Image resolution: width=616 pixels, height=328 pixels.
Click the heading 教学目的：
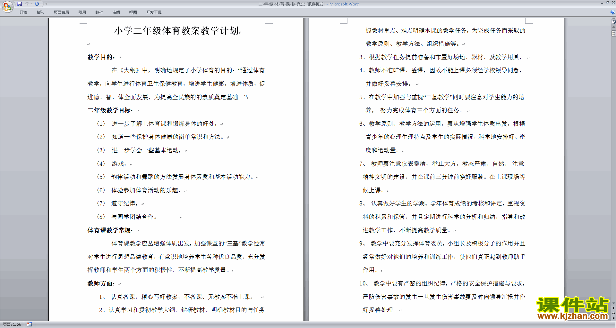[101, 57]
